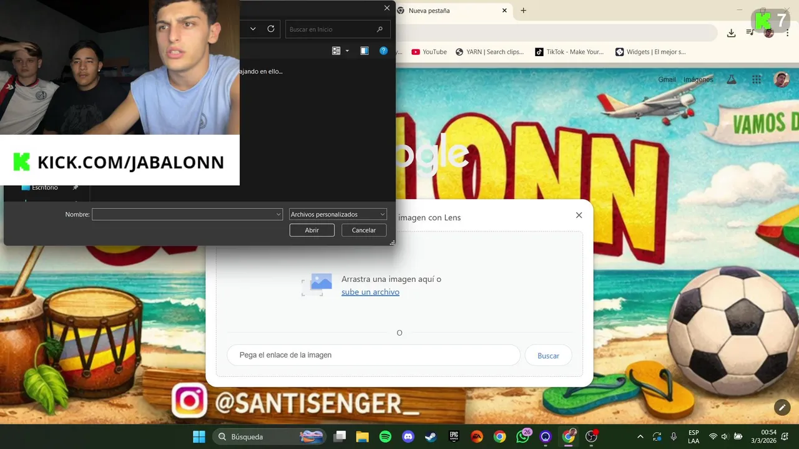799x449 pixels.
Task: Open Task View on the taskbar
Action: pyautogui.click(x=340, y=437)
